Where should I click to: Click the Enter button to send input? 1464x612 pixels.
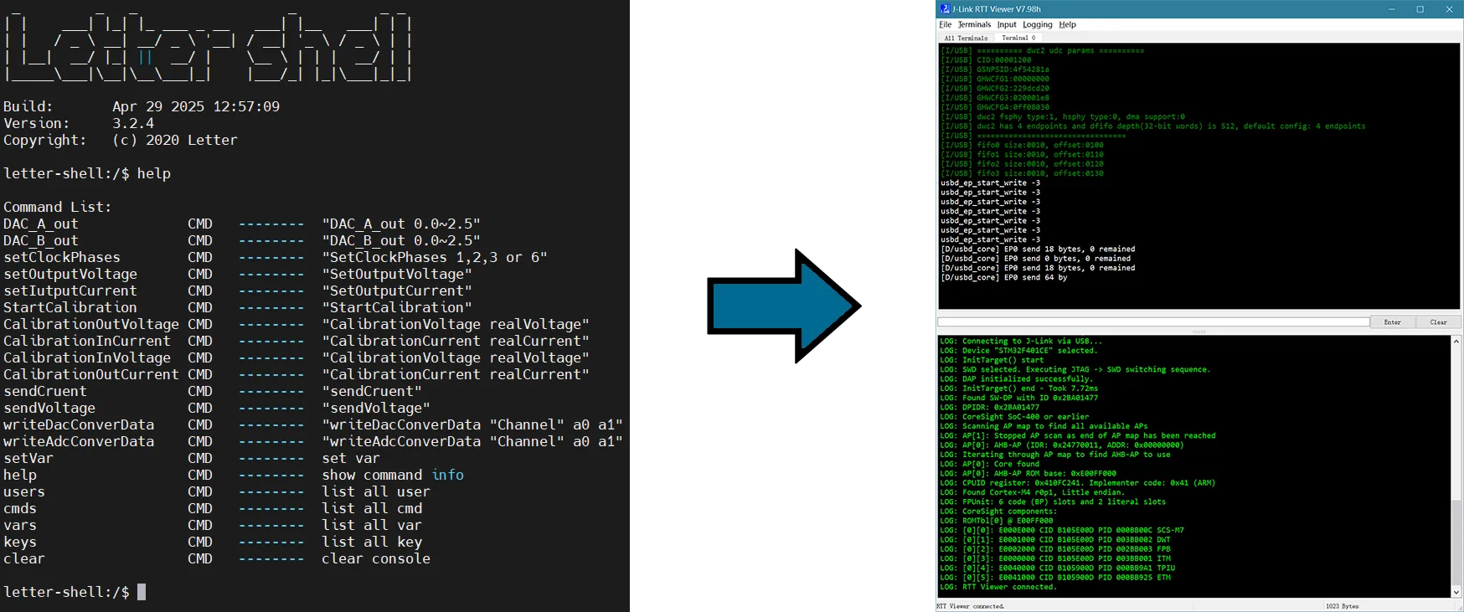1392,322
